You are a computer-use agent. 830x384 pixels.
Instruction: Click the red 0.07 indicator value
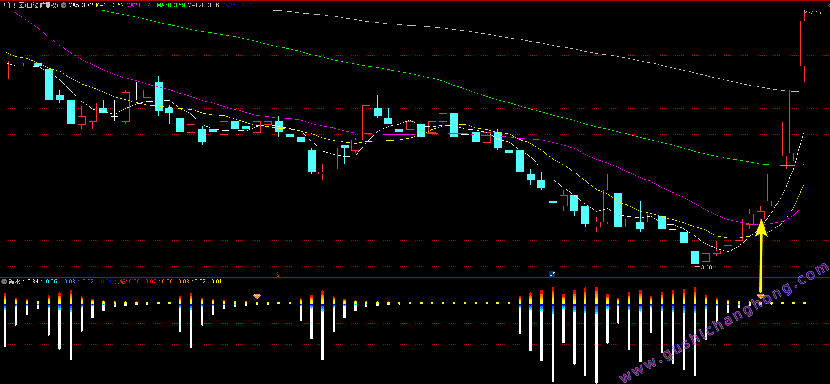click(x=151, y=282)
